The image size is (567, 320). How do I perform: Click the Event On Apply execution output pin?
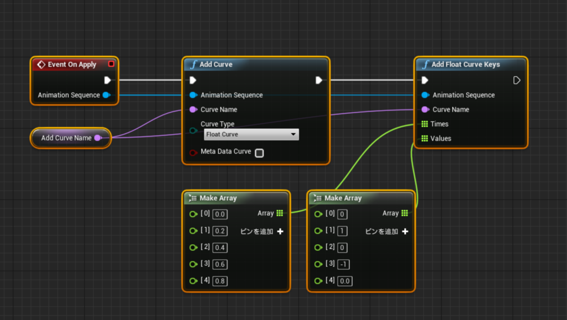click(x=107, y=80)
